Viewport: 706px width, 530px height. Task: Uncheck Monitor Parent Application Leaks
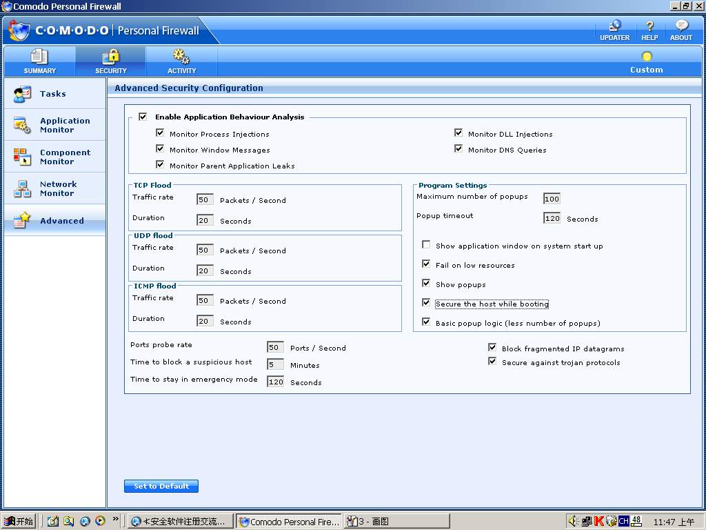point(160,164)
